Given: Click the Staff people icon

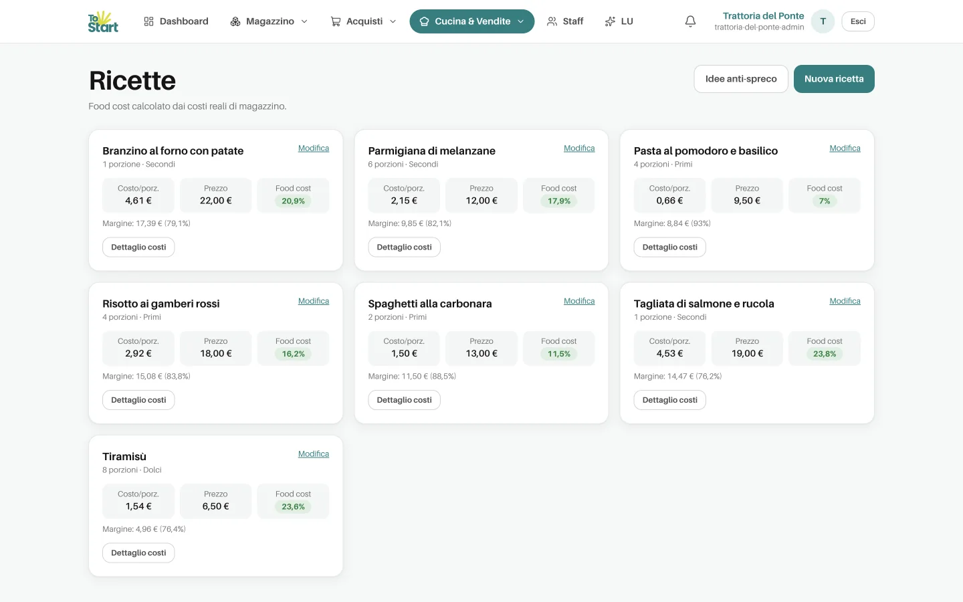Looking at the screenshot, I should (552, 21).
